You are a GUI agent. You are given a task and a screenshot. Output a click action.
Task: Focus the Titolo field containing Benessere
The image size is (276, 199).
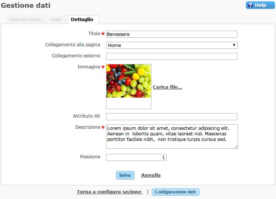[x=171, y=34]
